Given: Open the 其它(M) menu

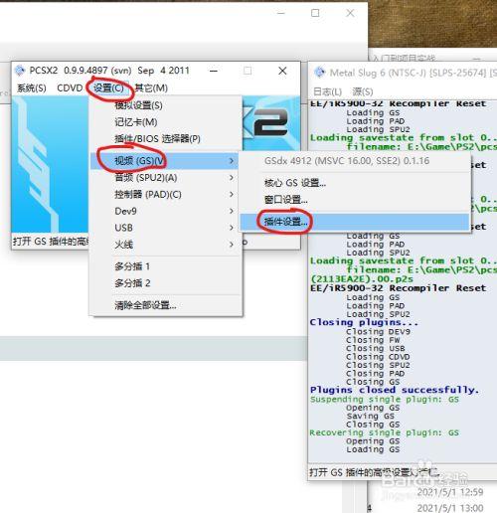Looking at the screenshot, I should click(151, 88).
